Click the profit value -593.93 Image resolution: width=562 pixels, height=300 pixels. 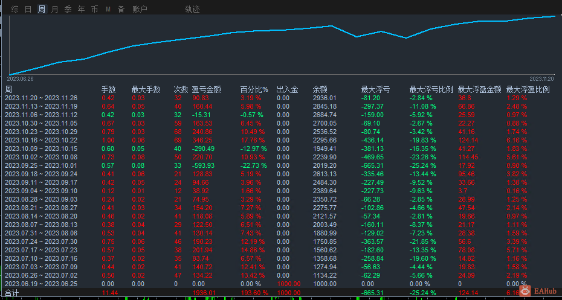[203, 166]
